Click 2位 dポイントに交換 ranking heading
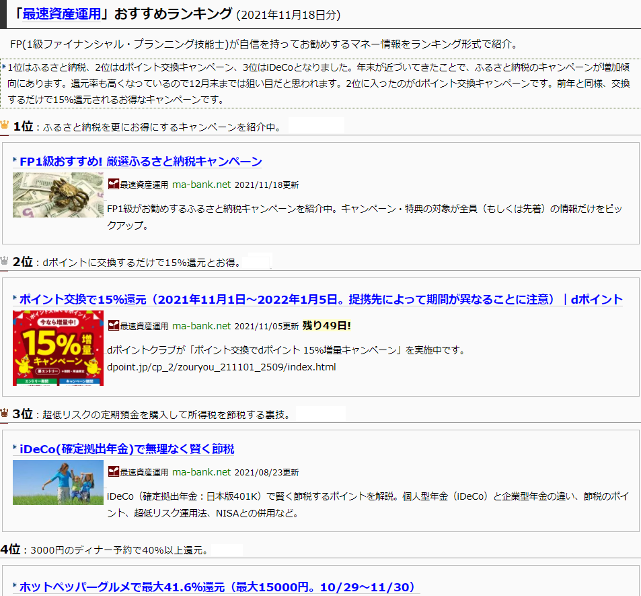 128,262
